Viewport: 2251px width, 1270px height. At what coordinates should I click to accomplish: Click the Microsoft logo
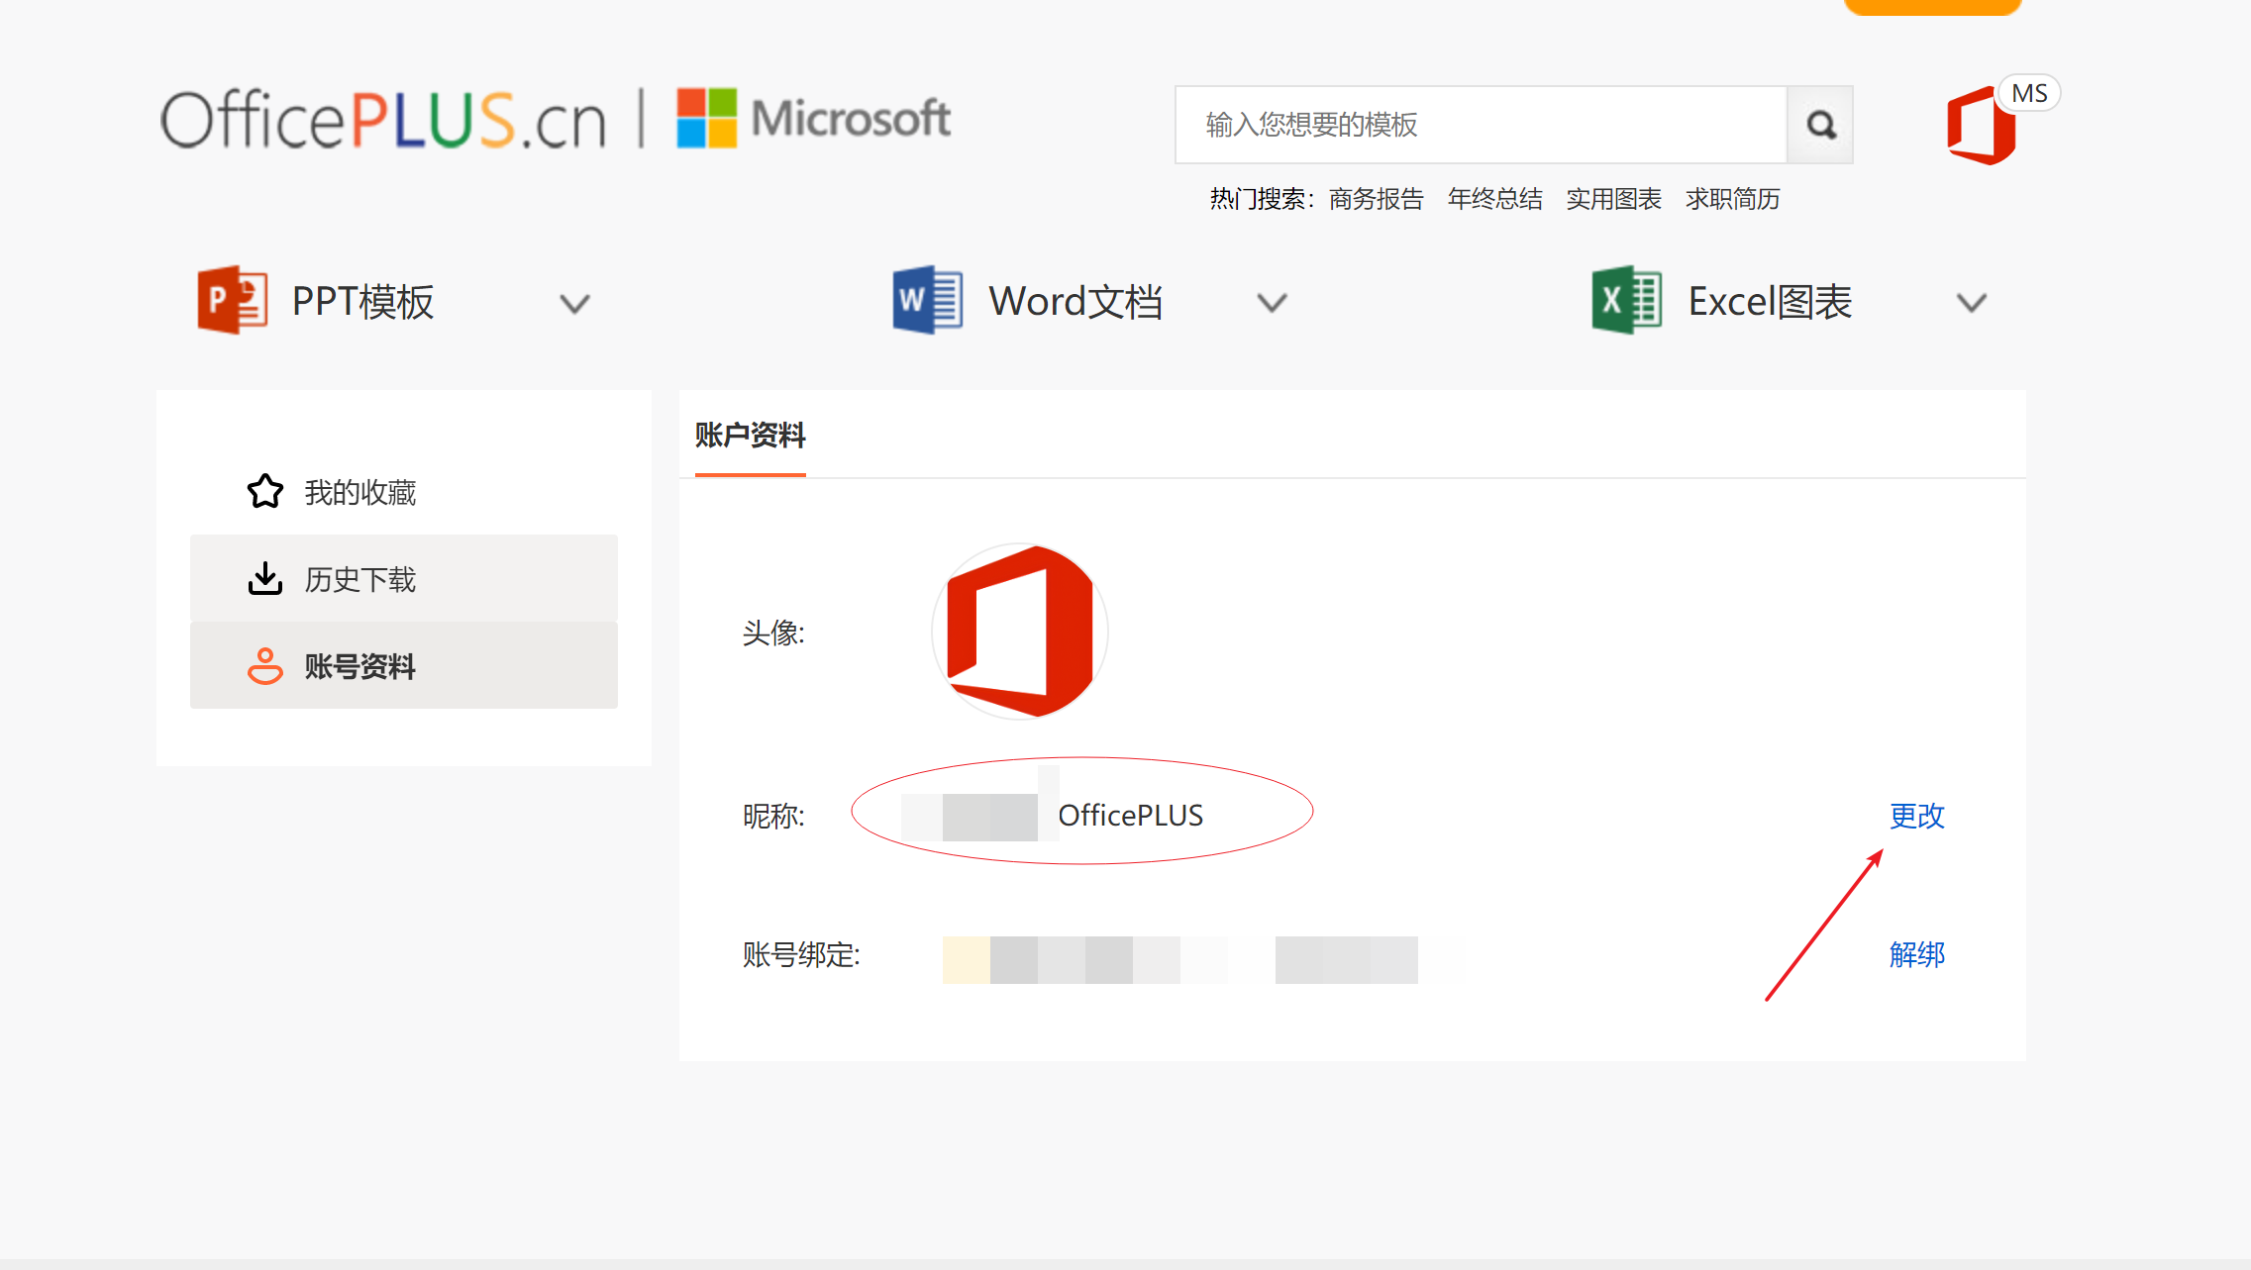click(814, 119)
